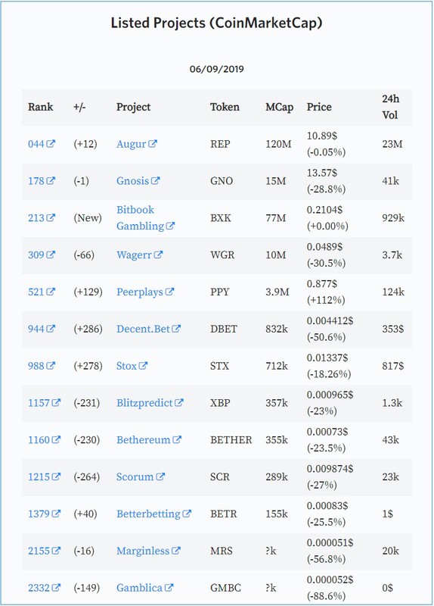Image resolution: width=434 pixels, height=606 pixels.
Task: Follow the rank 178 link
Action: tap(42, 180)
